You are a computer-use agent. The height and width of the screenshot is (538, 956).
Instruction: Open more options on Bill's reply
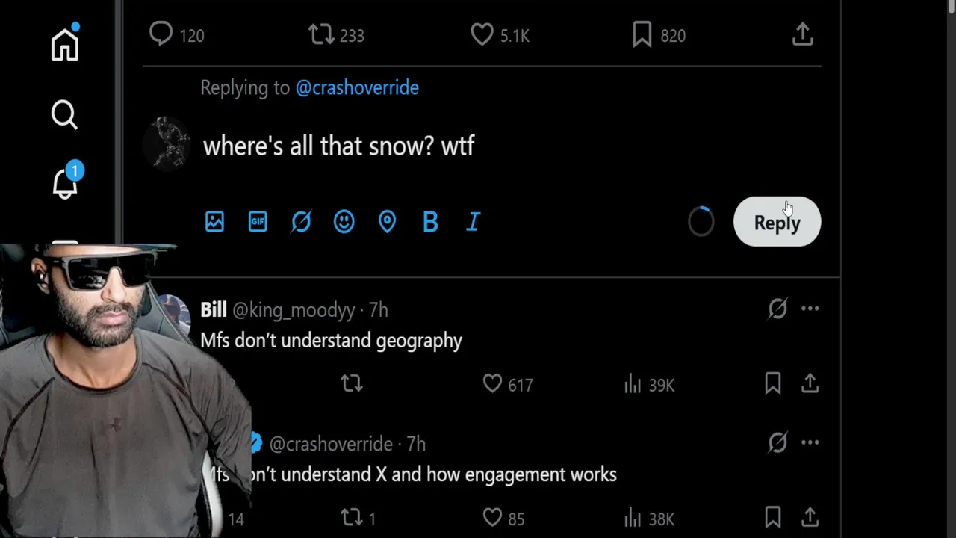[810, 309]
